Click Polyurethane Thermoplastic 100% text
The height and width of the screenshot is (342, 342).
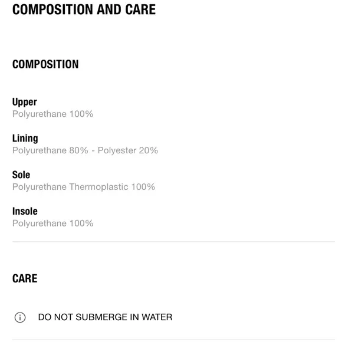tap(84, 187)
